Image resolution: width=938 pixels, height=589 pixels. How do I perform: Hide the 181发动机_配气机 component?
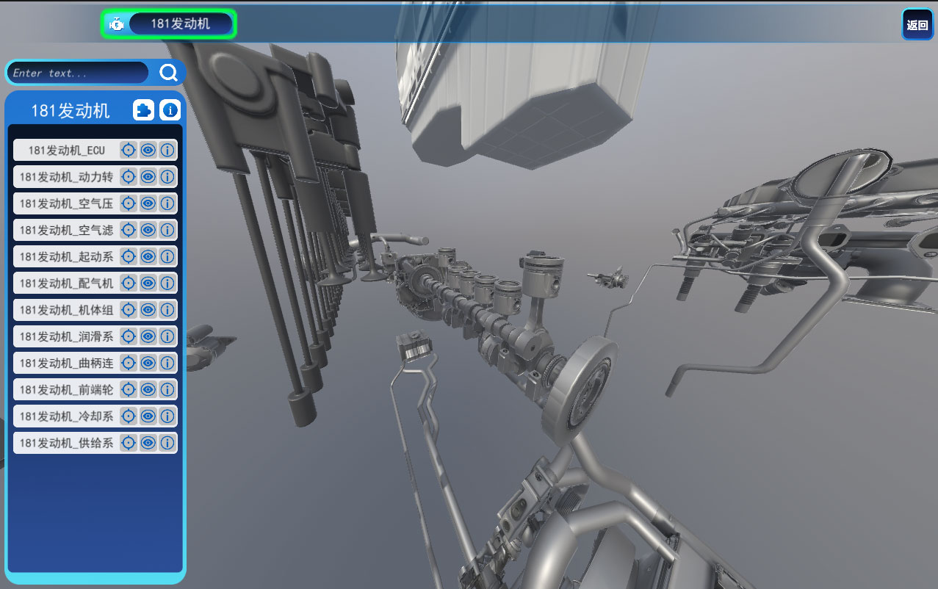tap(148, 283)
